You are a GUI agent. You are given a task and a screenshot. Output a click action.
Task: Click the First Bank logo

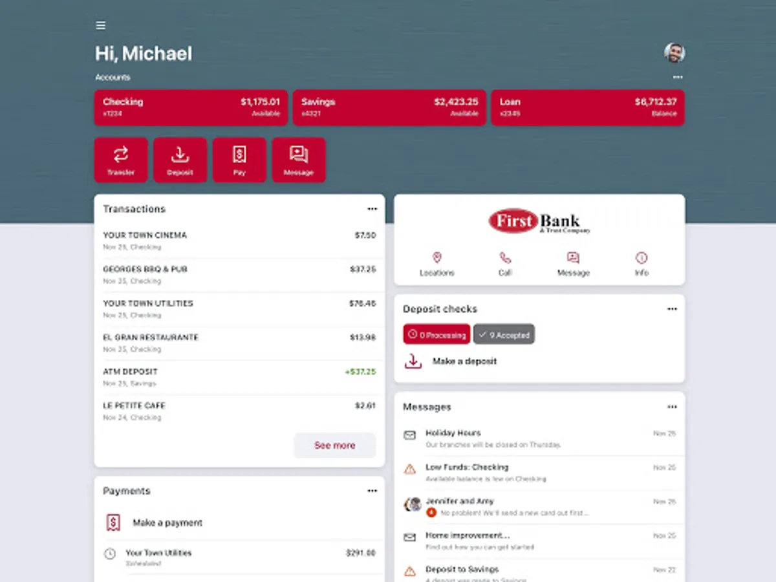click(539, 222)
